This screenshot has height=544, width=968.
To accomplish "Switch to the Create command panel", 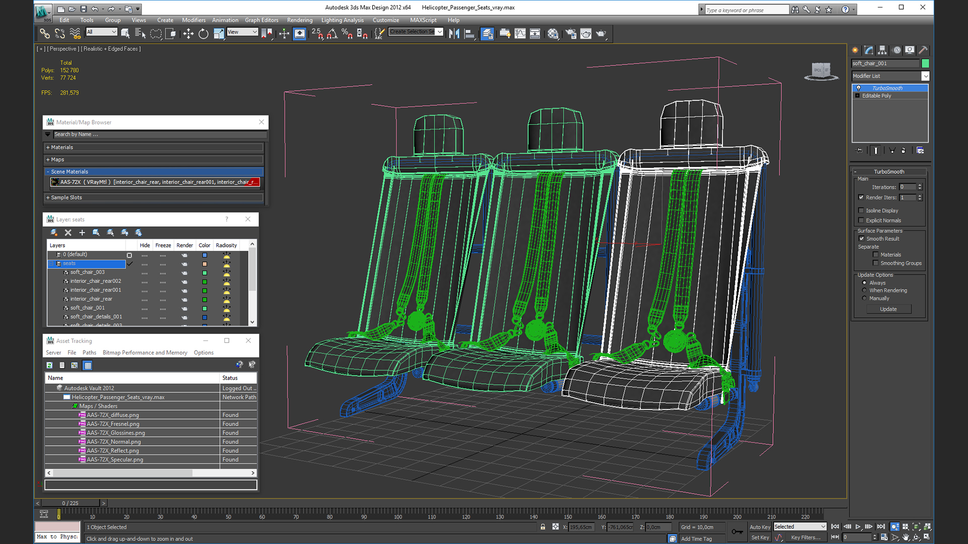I will [855, 50].
